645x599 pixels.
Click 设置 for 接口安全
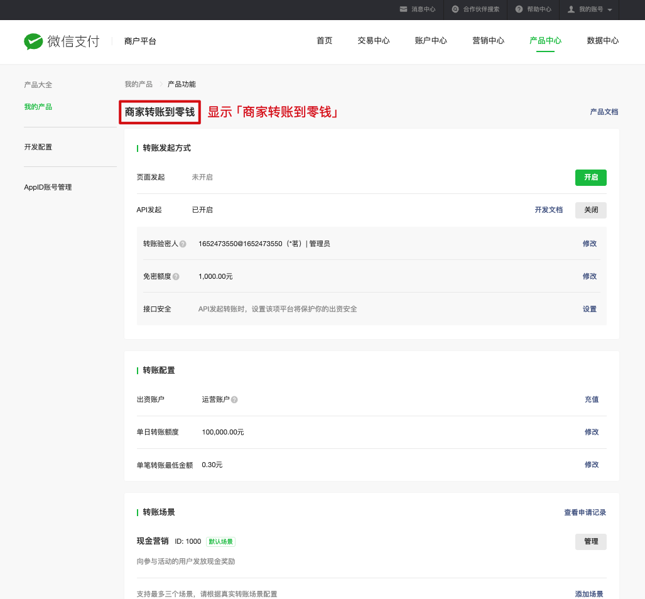590,309
